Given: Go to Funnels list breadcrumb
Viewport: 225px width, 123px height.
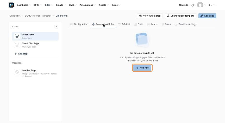Looking at the screenshot, I should click(15, 16).
